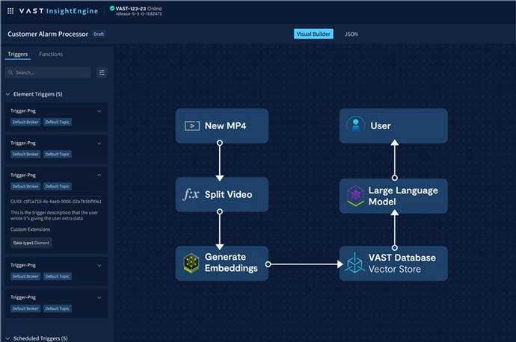Click the Data-type Element tag

click(x=31, y=243)
